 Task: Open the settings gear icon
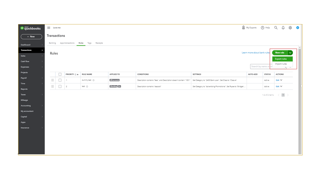coord(290,28)
